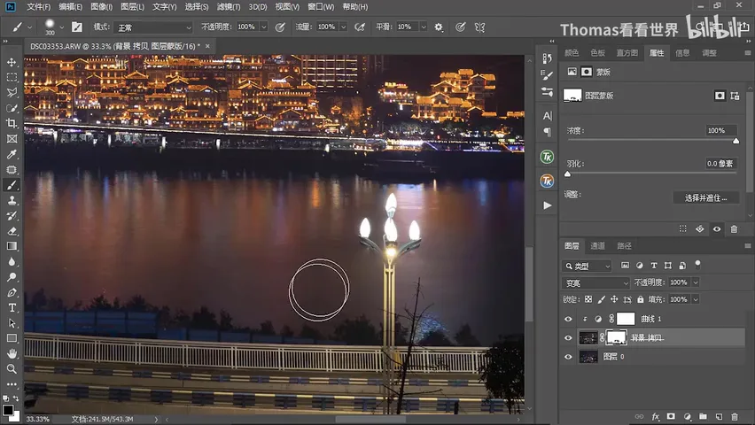Open layer fill 填充 dropdown arrow
The image size is (755, 425).
click(696, 299)
